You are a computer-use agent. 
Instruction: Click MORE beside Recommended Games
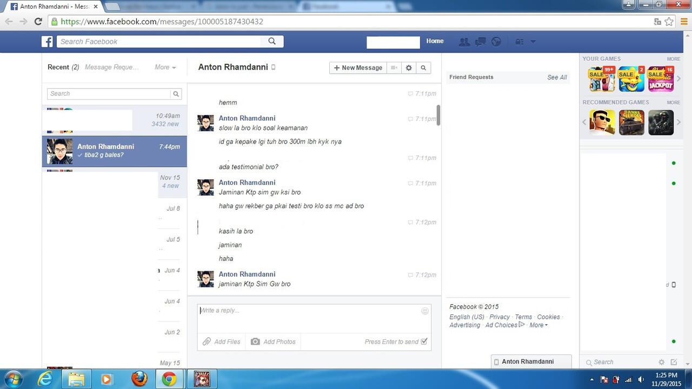(x=673, y=102)
